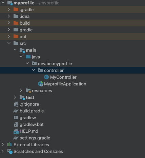Click the blue java sources folder icon

point(28,57)
